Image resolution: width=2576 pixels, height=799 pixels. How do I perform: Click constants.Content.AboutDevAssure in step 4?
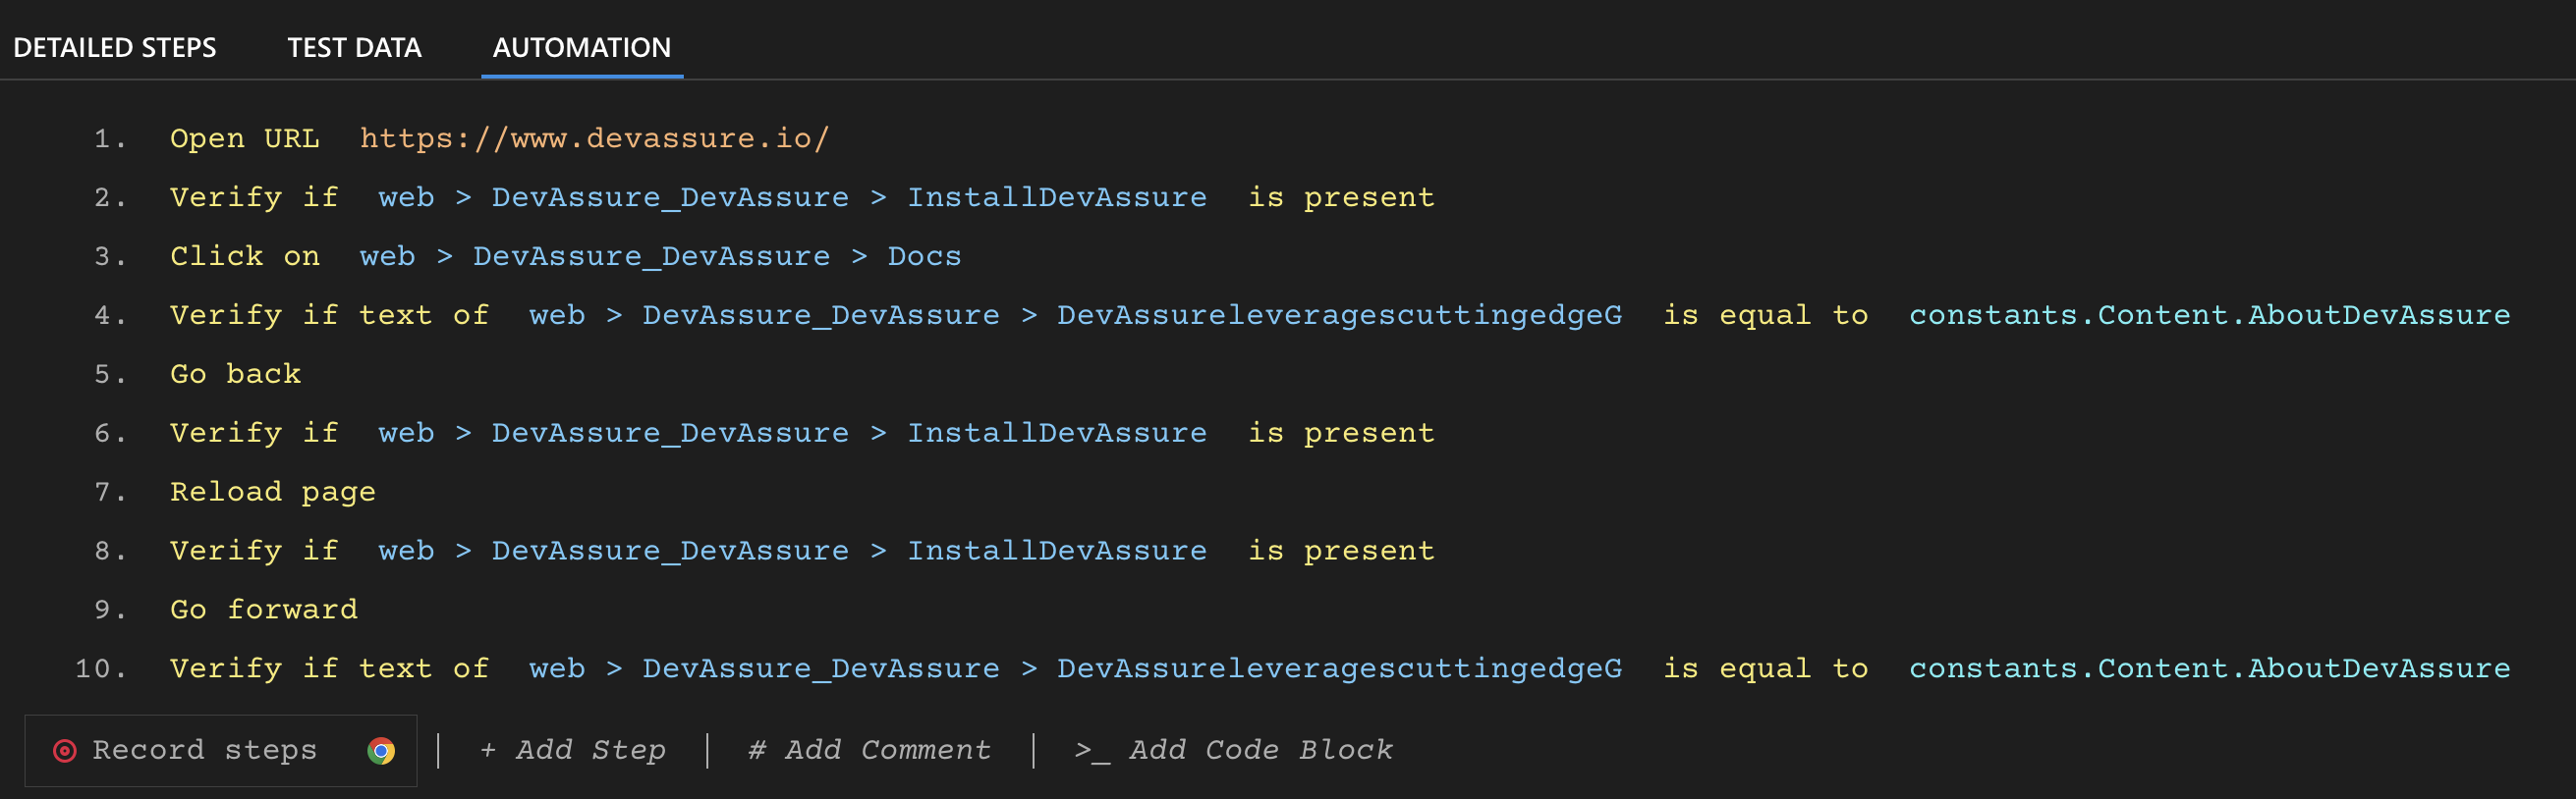[x=2210, y=315]
